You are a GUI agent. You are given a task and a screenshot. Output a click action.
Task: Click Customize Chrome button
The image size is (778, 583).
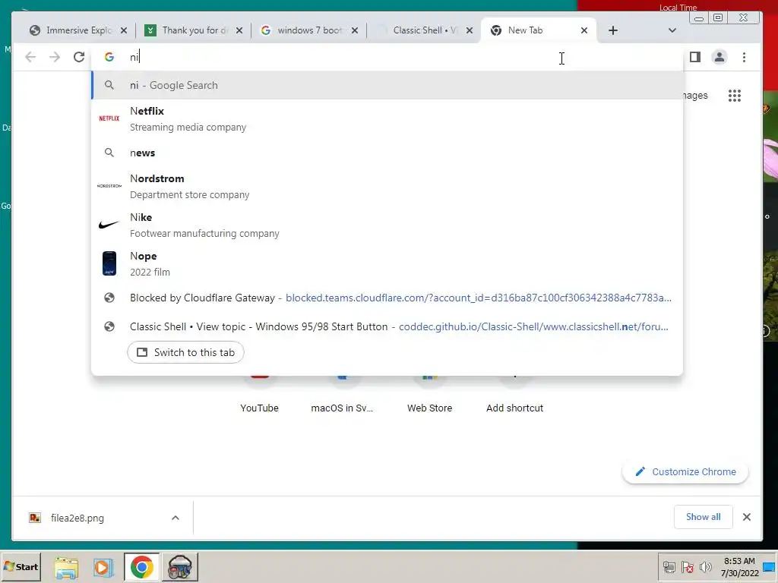coord(685,472)
